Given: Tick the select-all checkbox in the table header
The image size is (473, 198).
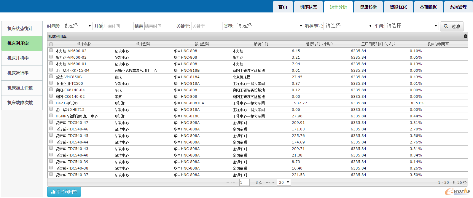Looking at the screenshot, I should click(x=51, y=44).
